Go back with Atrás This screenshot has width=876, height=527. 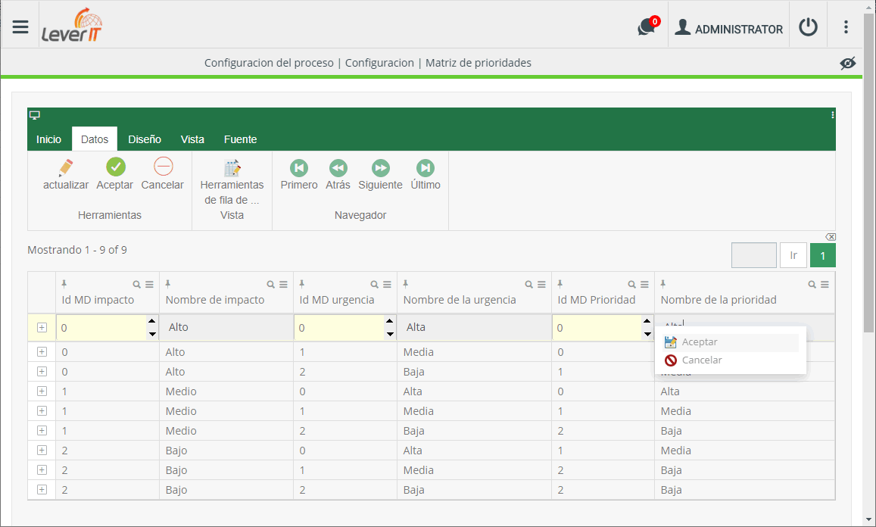[x=338, y=175]
